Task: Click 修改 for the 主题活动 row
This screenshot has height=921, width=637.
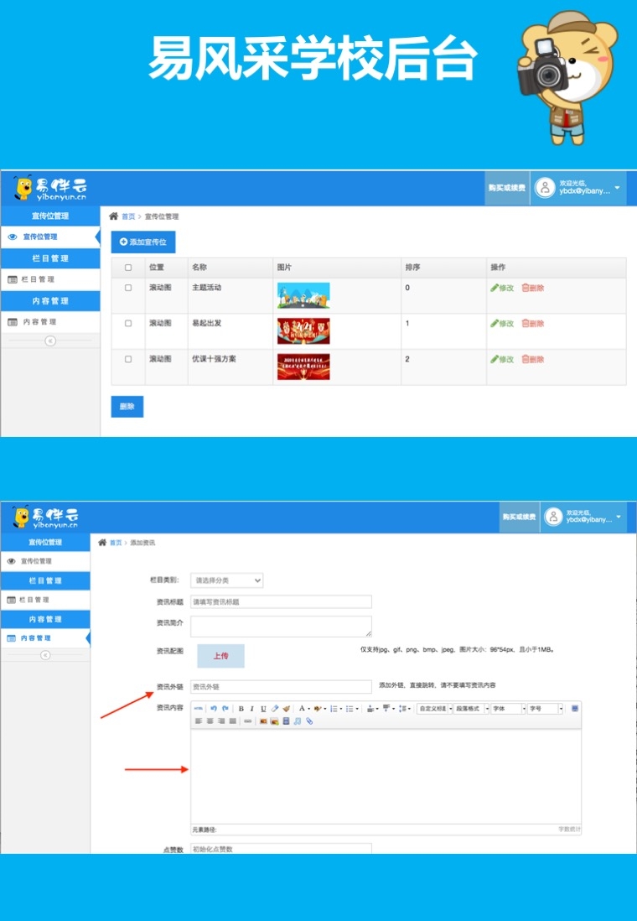Action: [503, 288]
